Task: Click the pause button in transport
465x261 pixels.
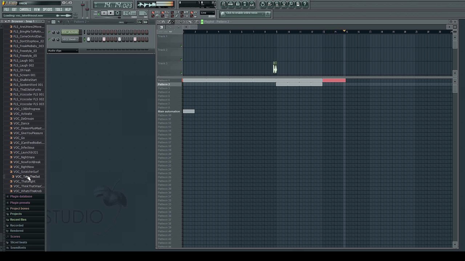Action: point(104,13)
